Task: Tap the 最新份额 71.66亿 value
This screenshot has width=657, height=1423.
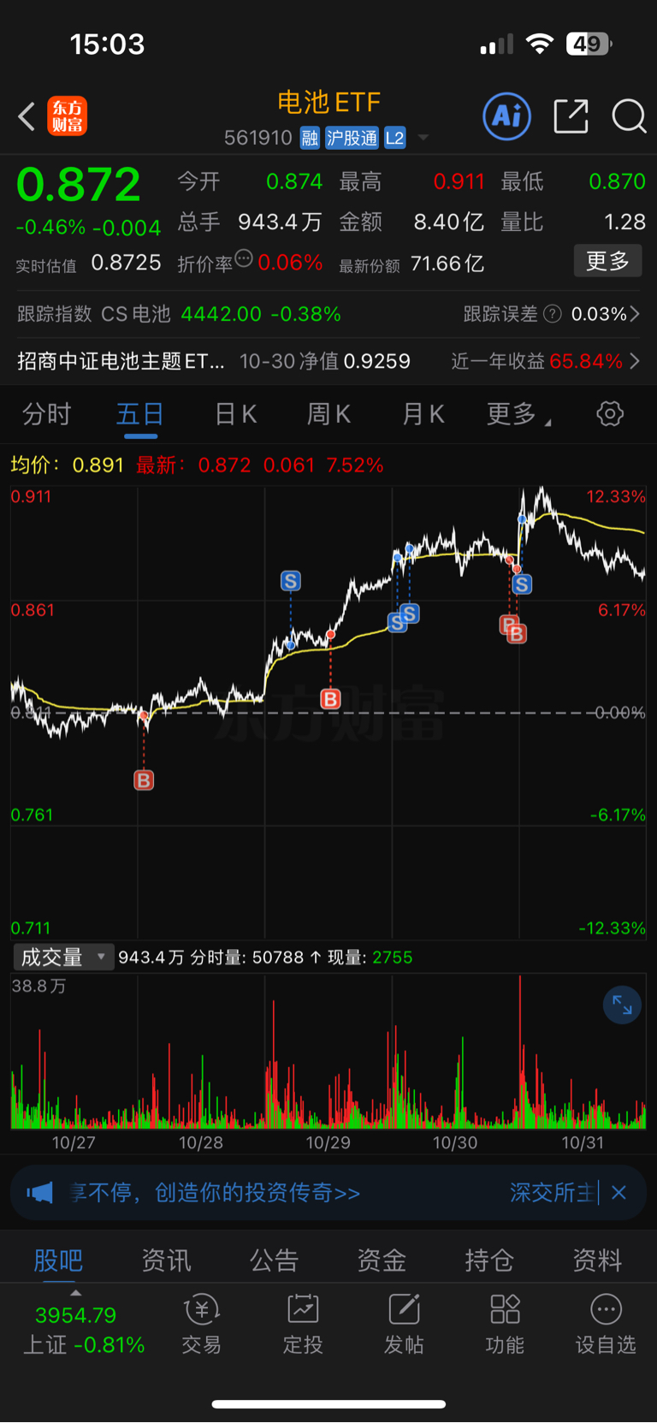Action: (447, 263)
